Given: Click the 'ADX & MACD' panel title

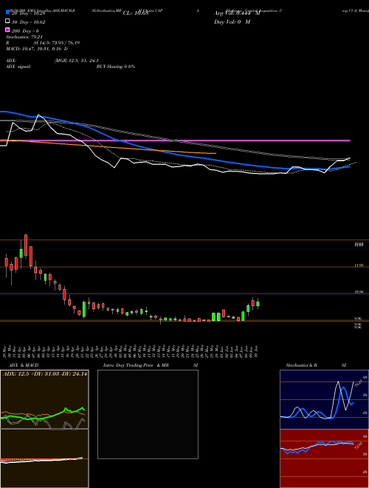Looking at the screenshot, I should click(24, 365).
